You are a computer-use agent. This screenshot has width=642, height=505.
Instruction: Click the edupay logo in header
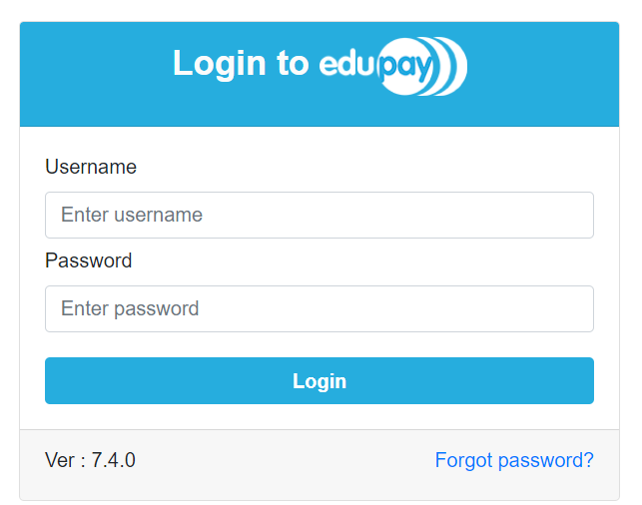(393, 66)
